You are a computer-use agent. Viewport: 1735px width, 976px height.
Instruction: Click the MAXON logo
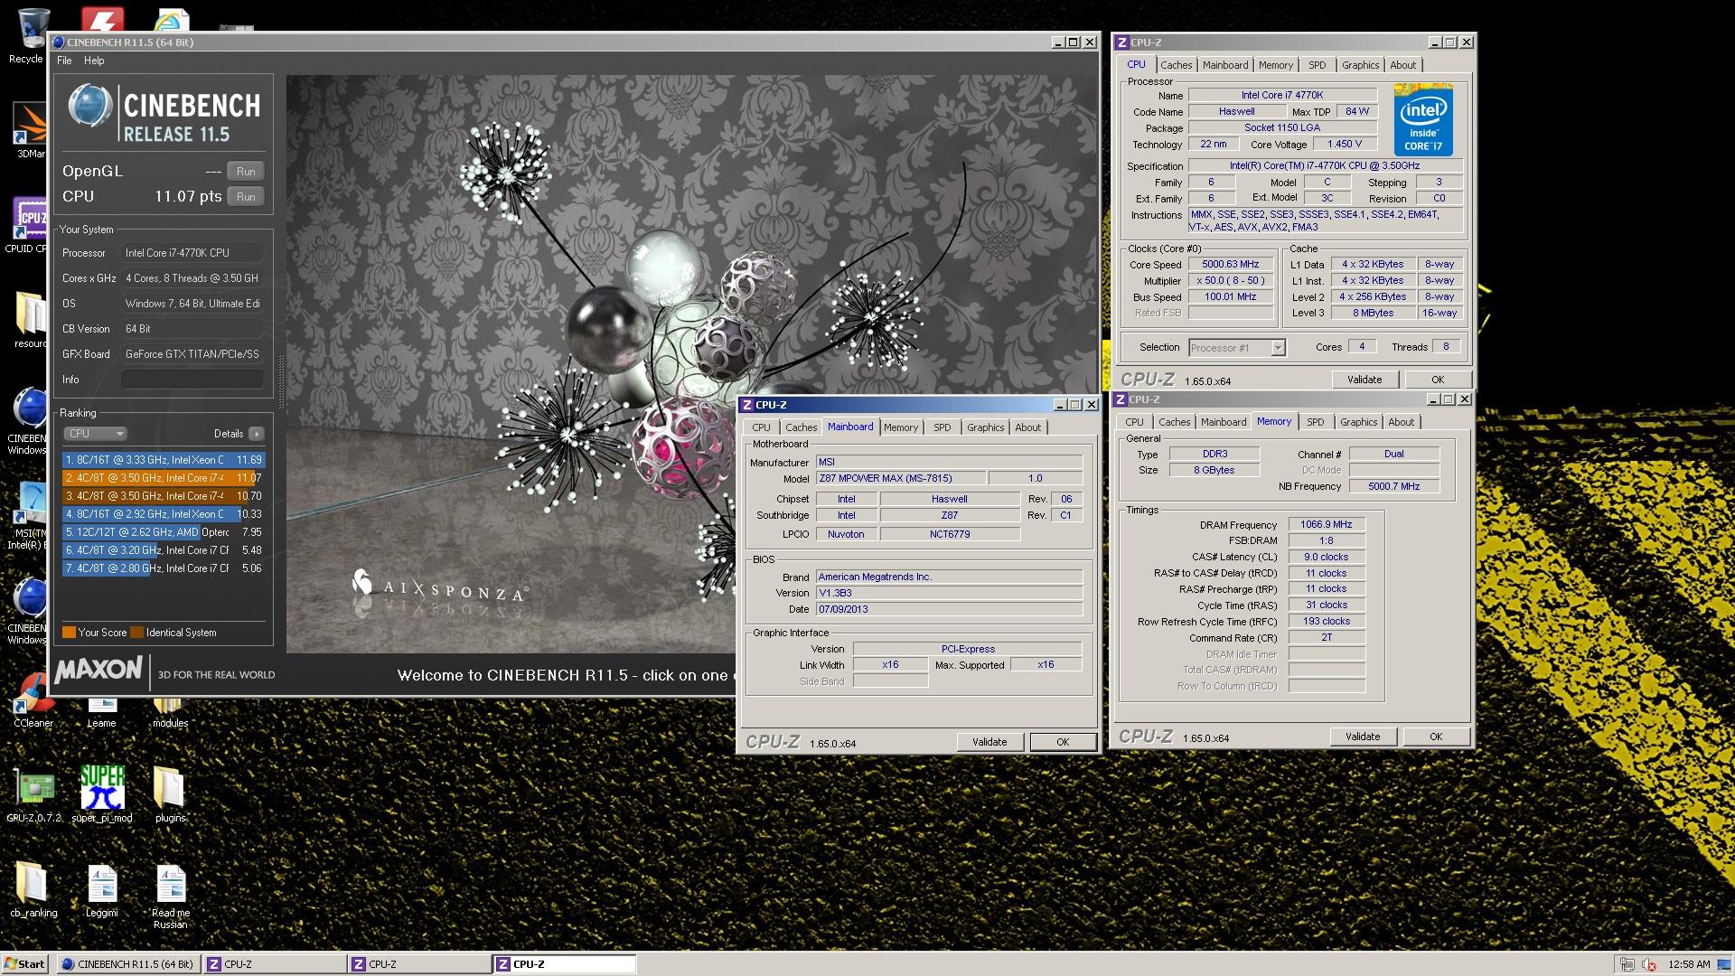[x=98, y=671]
